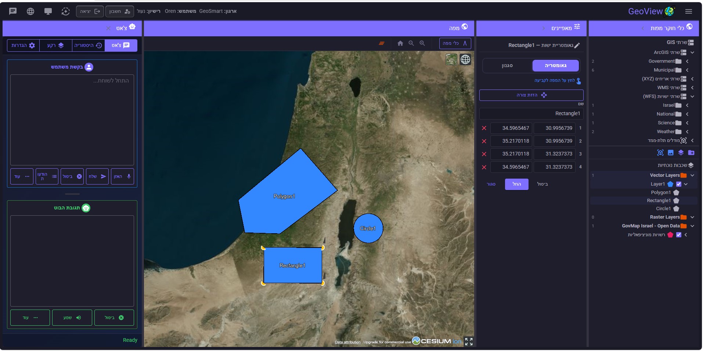Click the row 1 field showing 34.5965467
The image size is (703, 351).
(512, 128)
